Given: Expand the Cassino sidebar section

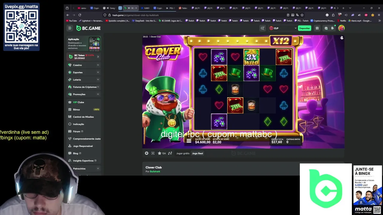Looking at the screenshot, I should pyautogui.click(x=98, y=65).
